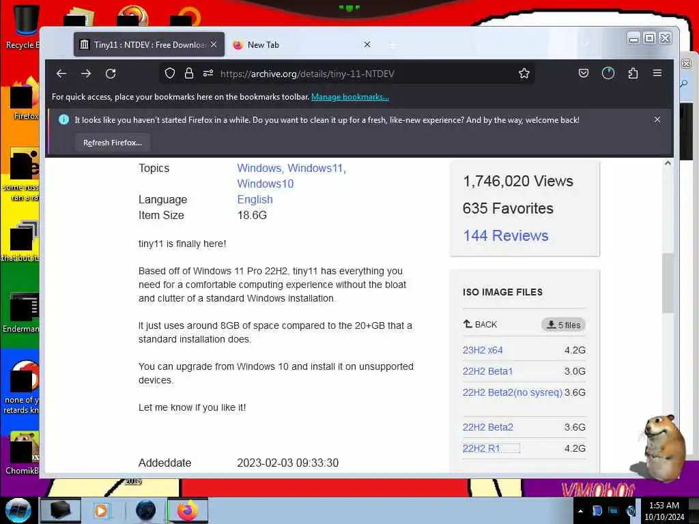699x524 pixels.
Task: Dismiss the Firefox refresh notification
Action: click(657, 119)
